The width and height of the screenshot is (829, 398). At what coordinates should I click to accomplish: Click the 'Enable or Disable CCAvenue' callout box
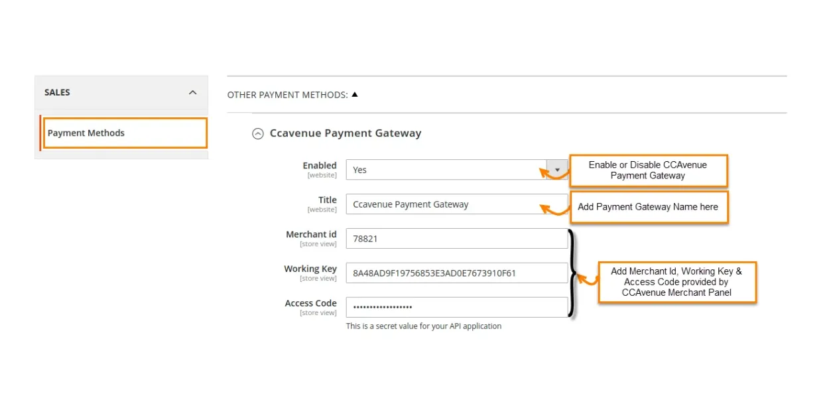pyautogui.click(x=648, y=170)
